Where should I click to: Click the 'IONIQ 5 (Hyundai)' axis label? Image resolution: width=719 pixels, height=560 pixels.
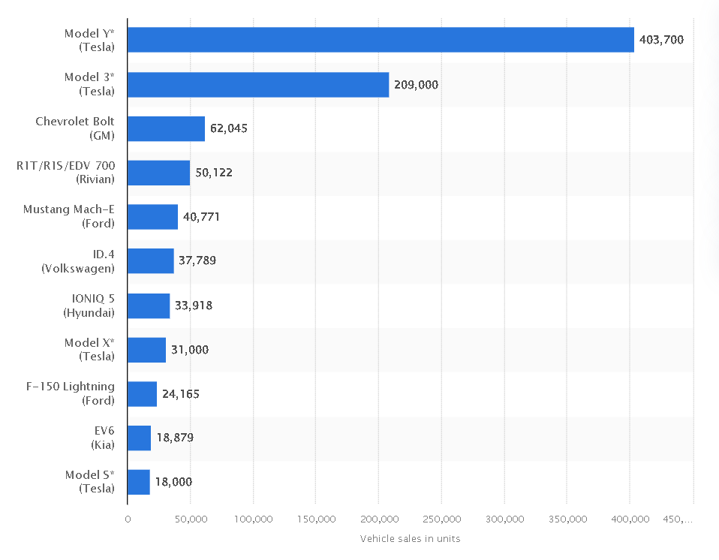89,306
